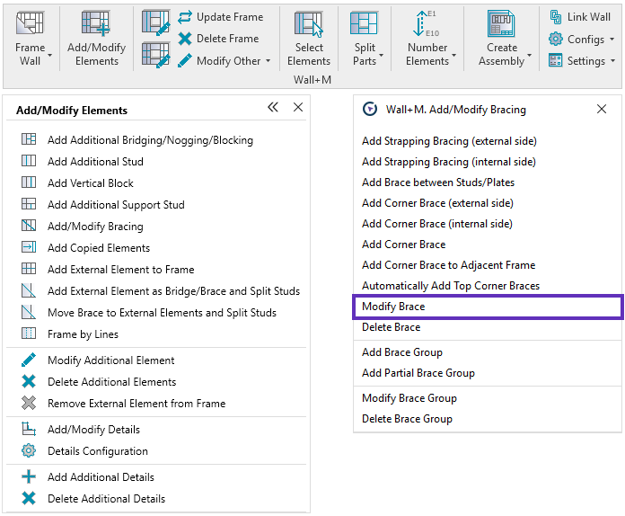625x516 pixels.
Task: Close the Add/Modify Bracing panel
Action: [x=602, y=109]
